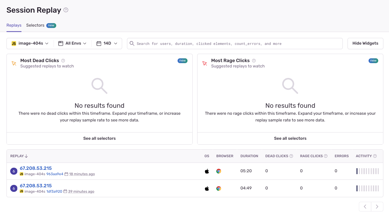389x219 pixels.
Task: Open the image-404s project dropdown
Action: 30,43
